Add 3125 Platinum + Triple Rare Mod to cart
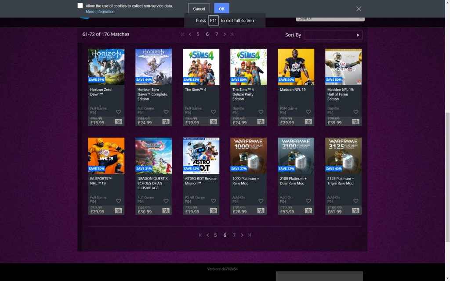 [x=356, y=211]
